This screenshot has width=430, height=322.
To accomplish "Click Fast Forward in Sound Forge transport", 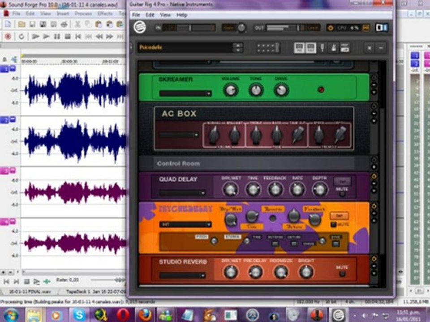I will coord(110,36).
